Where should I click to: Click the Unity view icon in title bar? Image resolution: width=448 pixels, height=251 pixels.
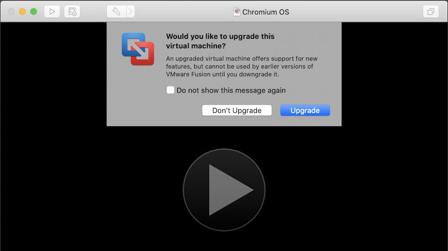click(x=431, y=12)
